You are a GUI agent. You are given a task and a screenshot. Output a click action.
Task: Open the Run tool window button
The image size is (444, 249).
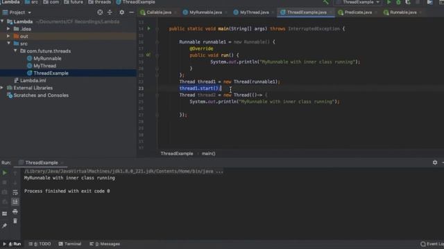(x=12, y=244)
